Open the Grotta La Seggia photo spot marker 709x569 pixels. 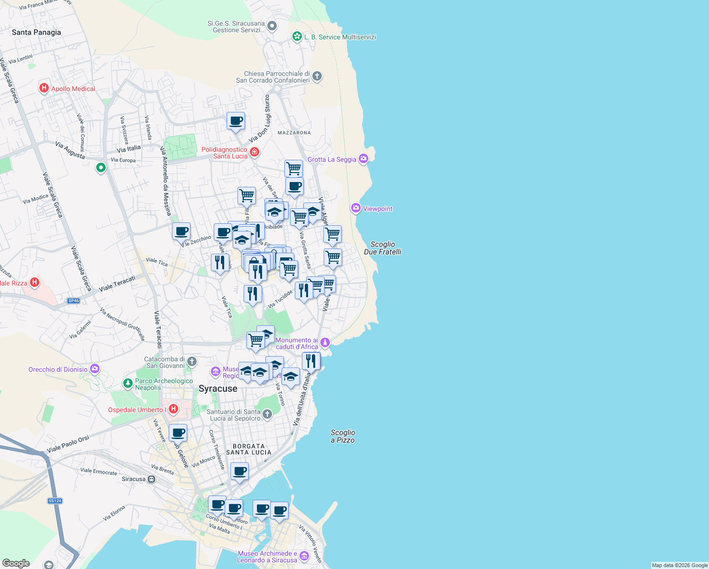tap(363, 159)
